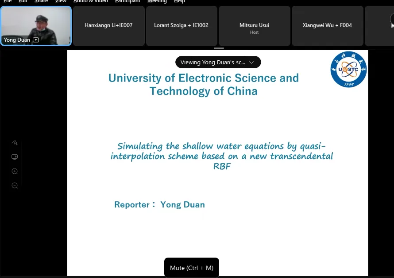This screenshot has width=394, height=278.
Task: Select the Mitsuru Usui host tile
Action: [254, 26]
